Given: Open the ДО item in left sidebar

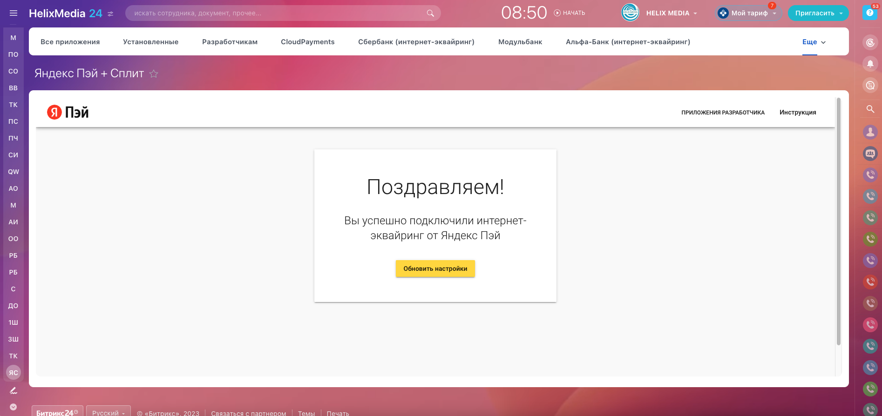Looking at the screenshot, I should (13, 306).
